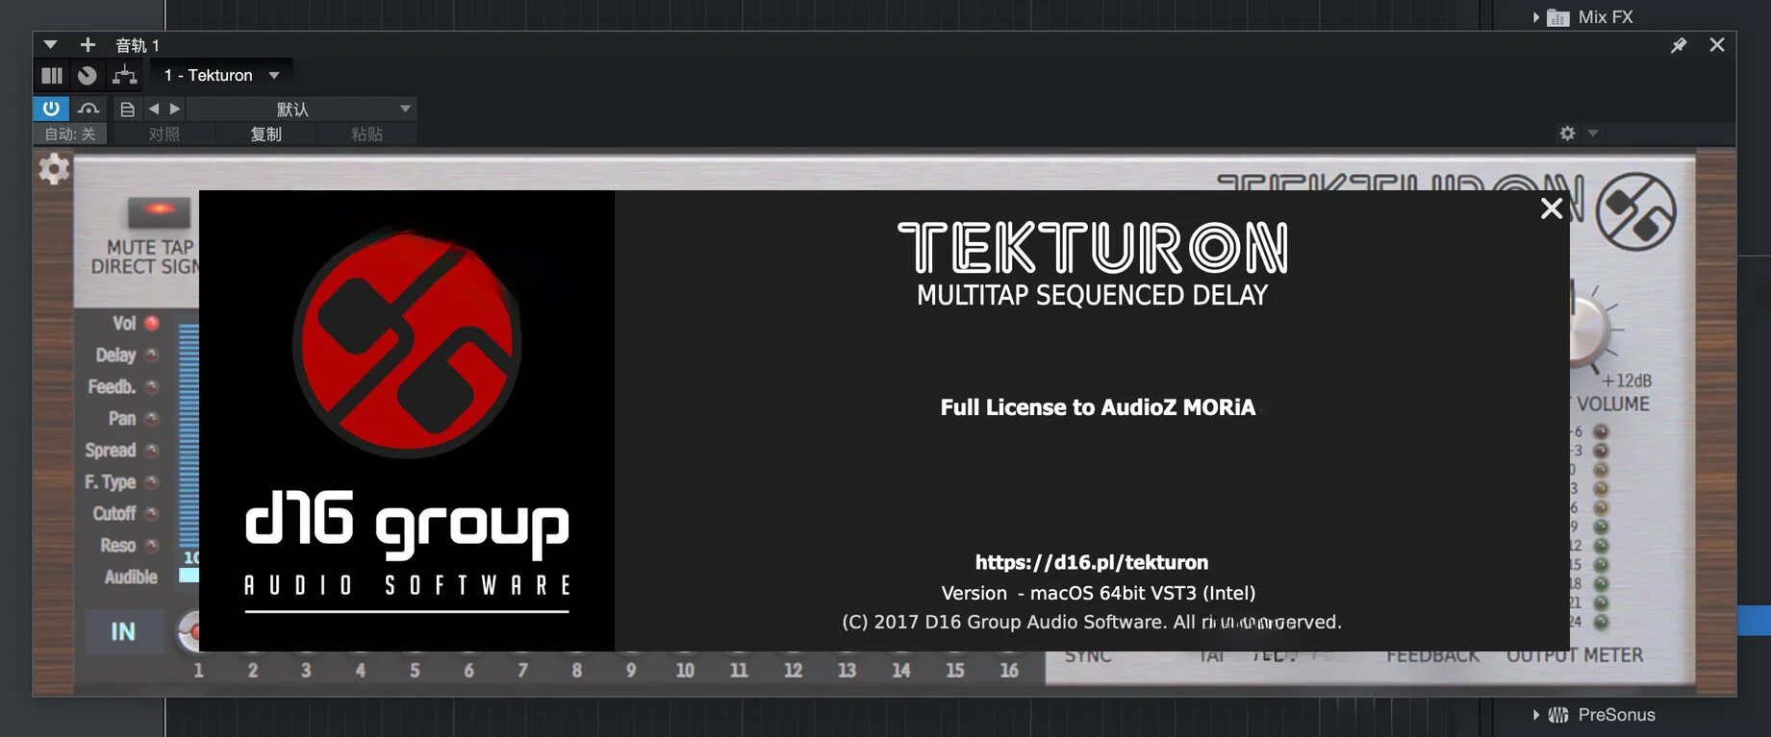Expand the Mix FX folder
Viewport: 1771px width, 737px height.
(x=1536, y=17)
